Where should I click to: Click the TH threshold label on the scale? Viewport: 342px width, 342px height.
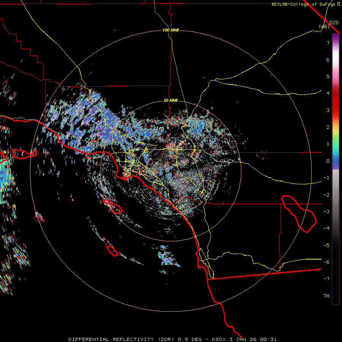tap(326, 296)
